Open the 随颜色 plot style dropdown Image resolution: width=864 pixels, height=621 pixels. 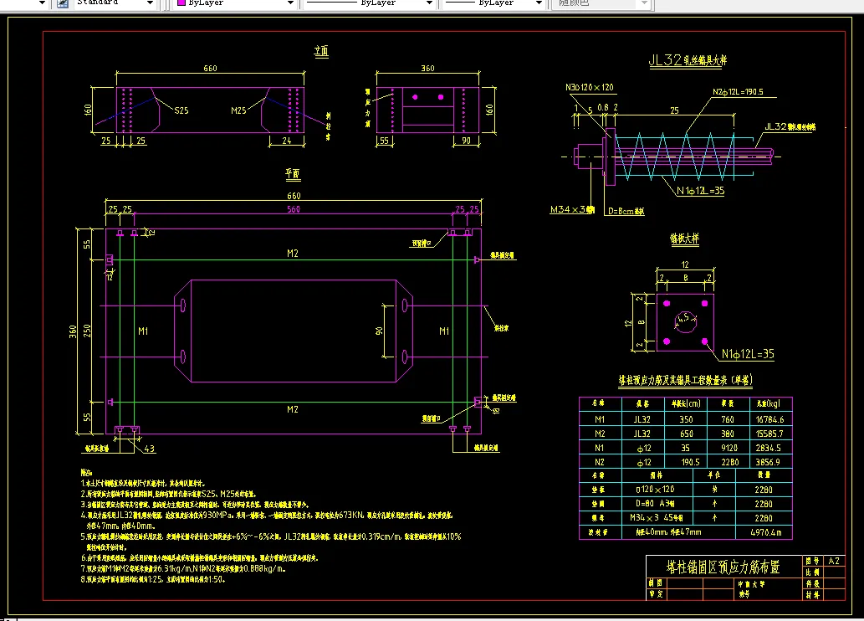pyautogui.click(x=644, y=3)
